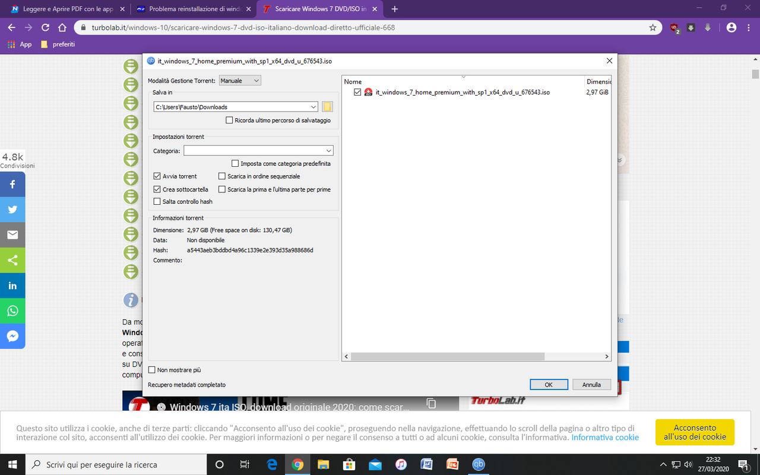
Task: Open the Categoria dropdown
Action: coord(258,151)
